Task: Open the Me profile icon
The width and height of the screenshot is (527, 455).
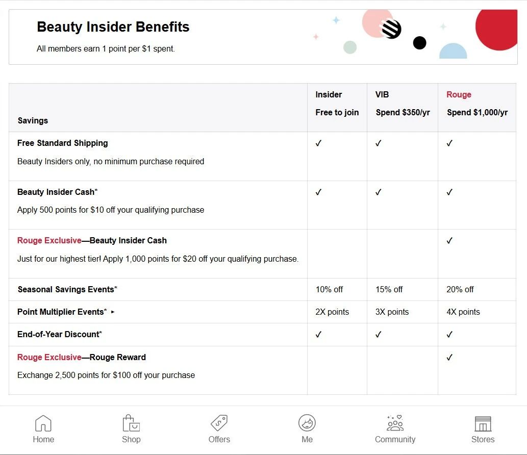Action: pos(307,423)
